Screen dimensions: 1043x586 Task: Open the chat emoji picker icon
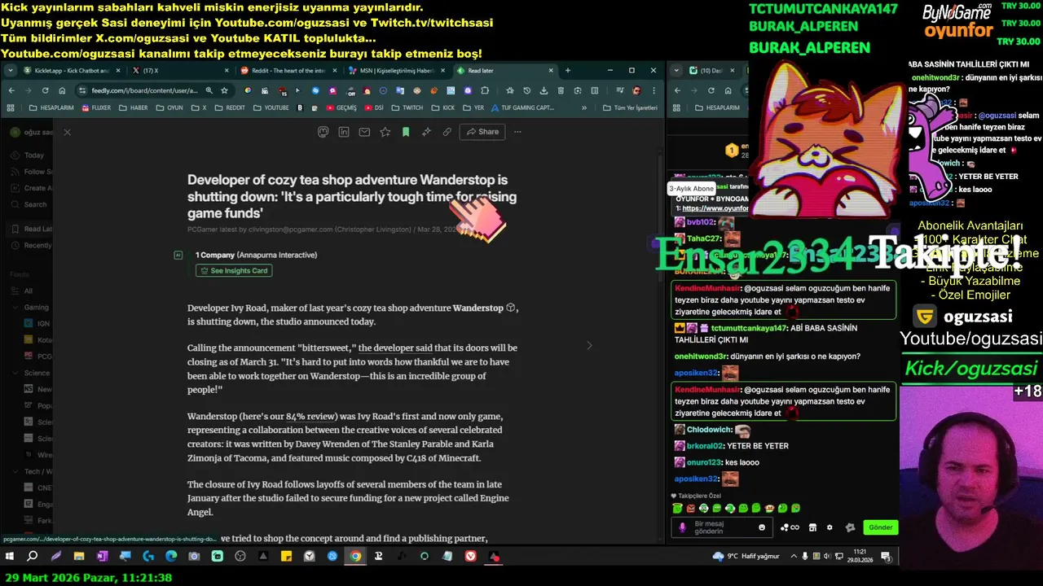tap(762, 527)
